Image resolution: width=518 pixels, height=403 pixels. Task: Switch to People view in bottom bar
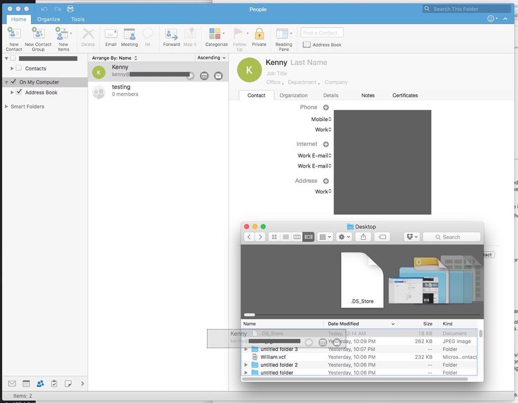pos(40,383)
